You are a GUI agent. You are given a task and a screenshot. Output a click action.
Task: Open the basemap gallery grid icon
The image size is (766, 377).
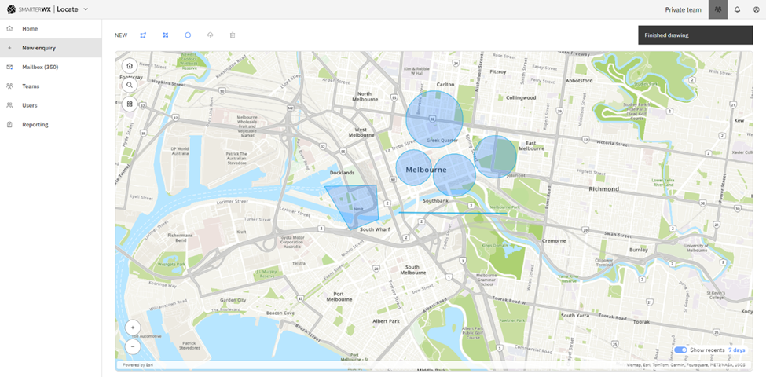point(130,104)
